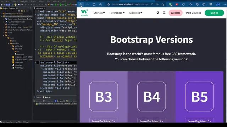
Task: Switch to the Design editor tab
Action: (38, 97)
